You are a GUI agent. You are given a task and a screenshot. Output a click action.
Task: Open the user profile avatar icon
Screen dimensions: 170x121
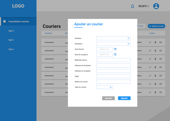pos(156,6)
